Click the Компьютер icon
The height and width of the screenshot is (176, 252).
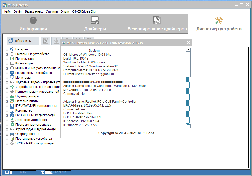[x=12, y=110]
